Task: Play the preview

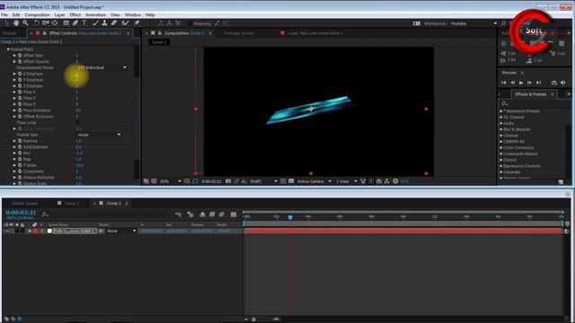Action: click(x=521, y=83)
